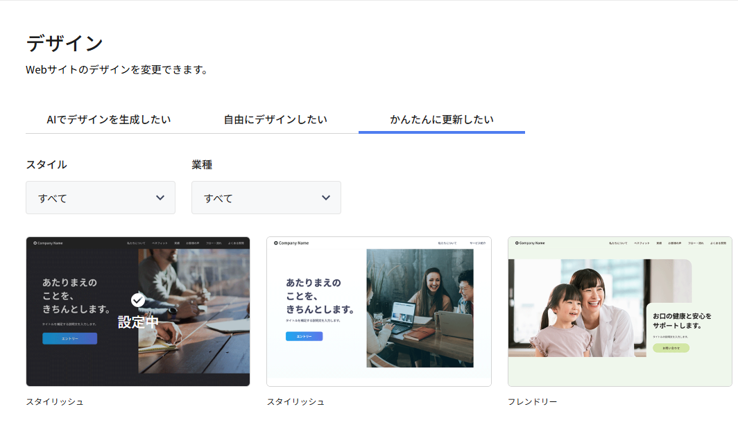Open the スタイル dropdown menu

point(100,198)
